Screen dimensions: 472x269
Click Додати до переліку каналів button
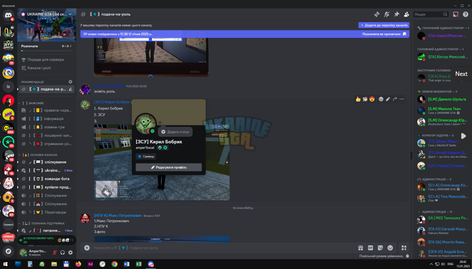coord(384,25)
